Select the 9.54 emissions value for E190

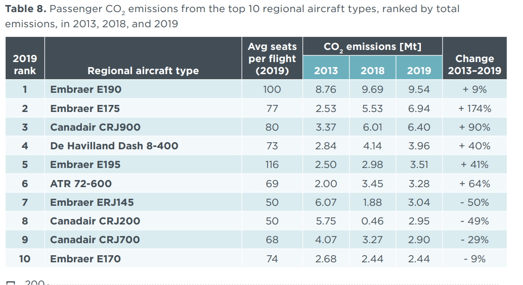tap(419, 90)
